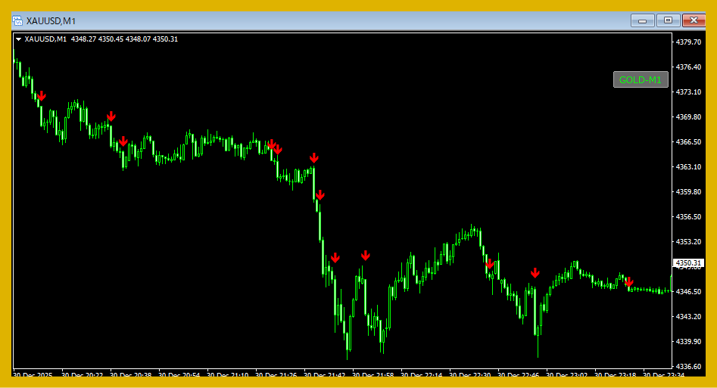Image resolution: width=717 pixels, height=388 pixels.
Task: Select the leftmost red sell arrow
Action: [x=41, y=96]
